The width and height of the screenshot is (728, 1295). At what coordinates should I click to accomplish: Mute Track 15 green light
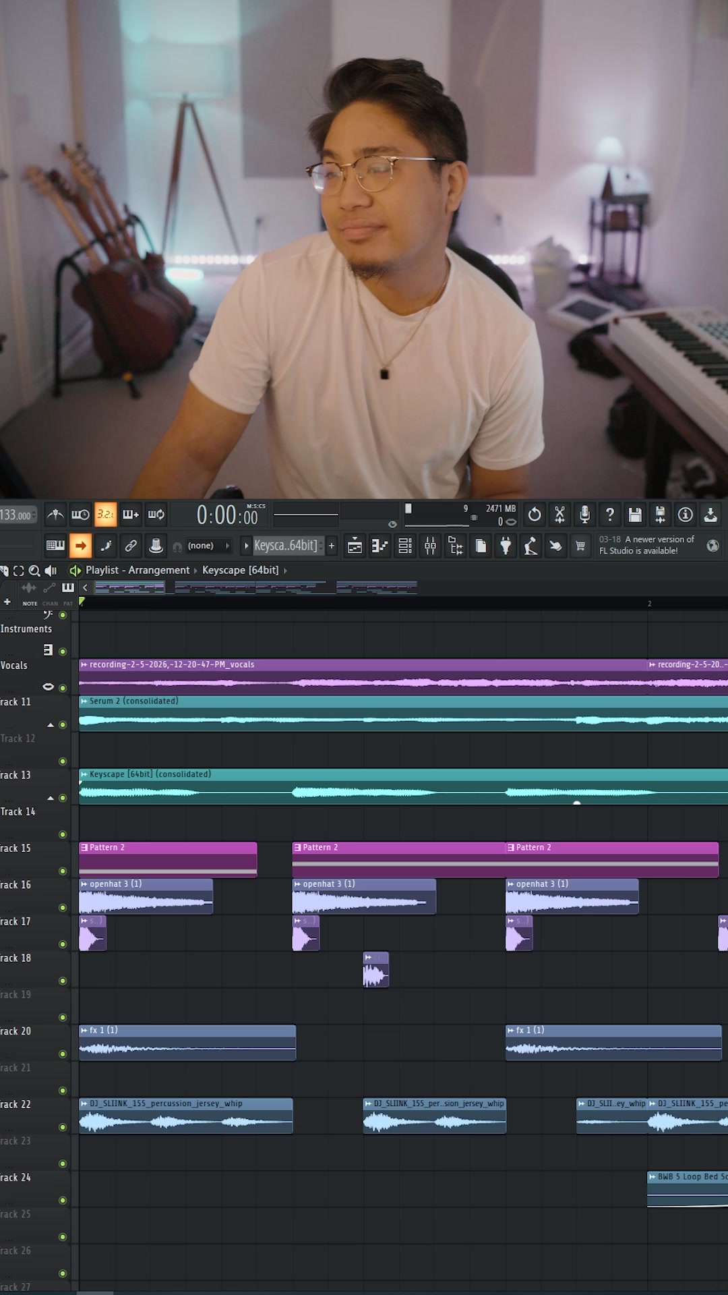pyautogui.click(x=63, y=871)
